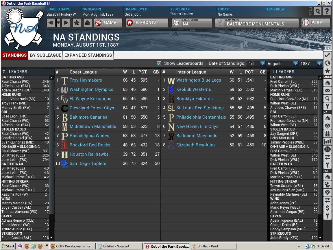Switch to Untitled - Notepad in taskbar
333x250 pixels.
tap(119, 246)
